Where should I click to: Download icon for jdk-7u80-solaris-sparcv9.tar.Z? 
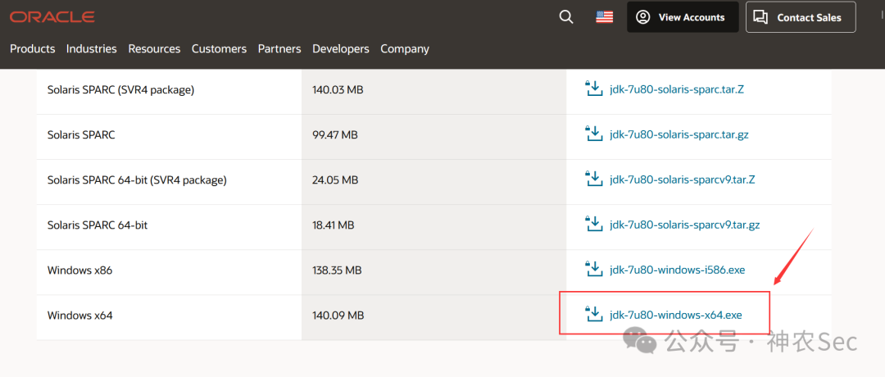(x=593, y=179)
